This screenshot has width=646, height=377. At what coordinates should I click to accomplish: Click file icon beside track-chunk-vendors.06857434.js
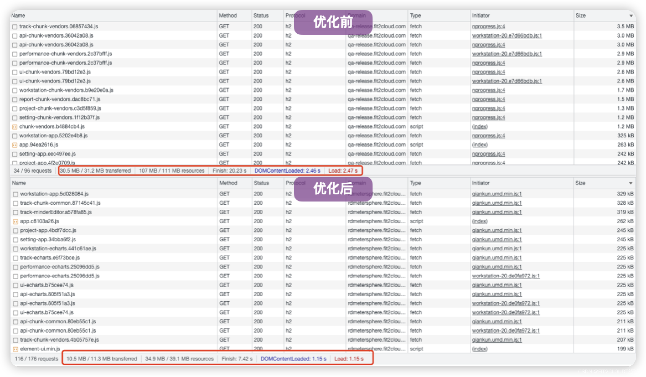pos(15,27)
